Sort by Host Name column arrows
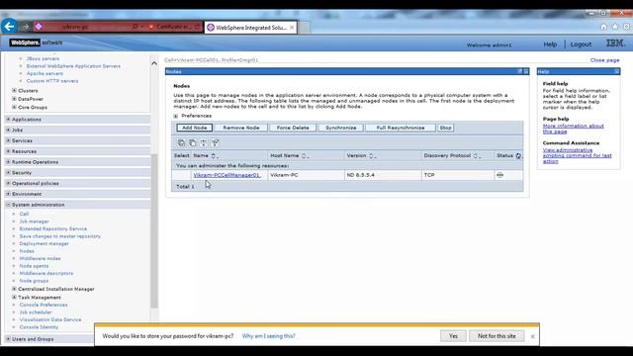Image resolution: width=633 pixels, height=356 pixels. coord(304,156)
